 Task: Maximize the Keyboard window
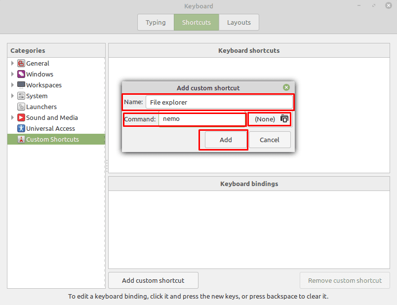pyautogui.click(x=374, y=5)
